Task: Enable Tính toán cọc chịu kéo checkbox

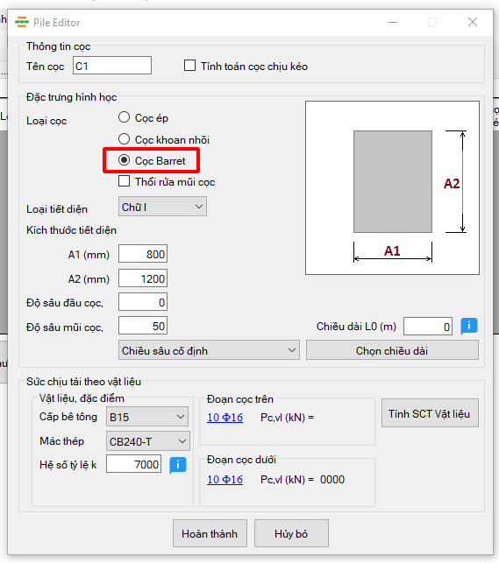Action: [x=189, y=66]
